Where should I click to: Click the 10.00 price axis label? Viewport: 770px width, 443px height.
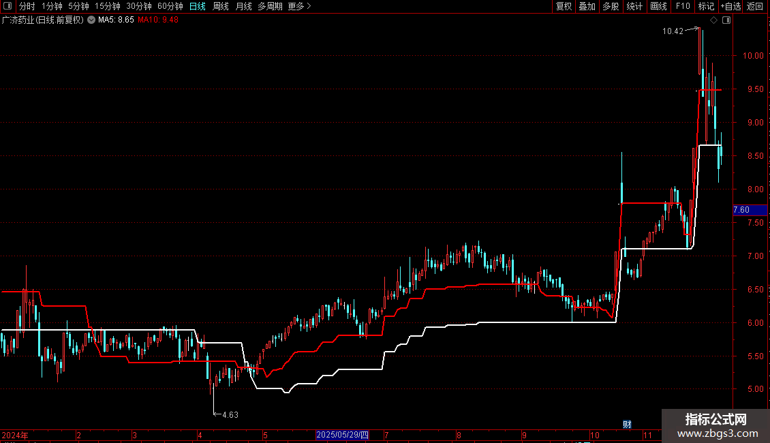click(753, 56)
